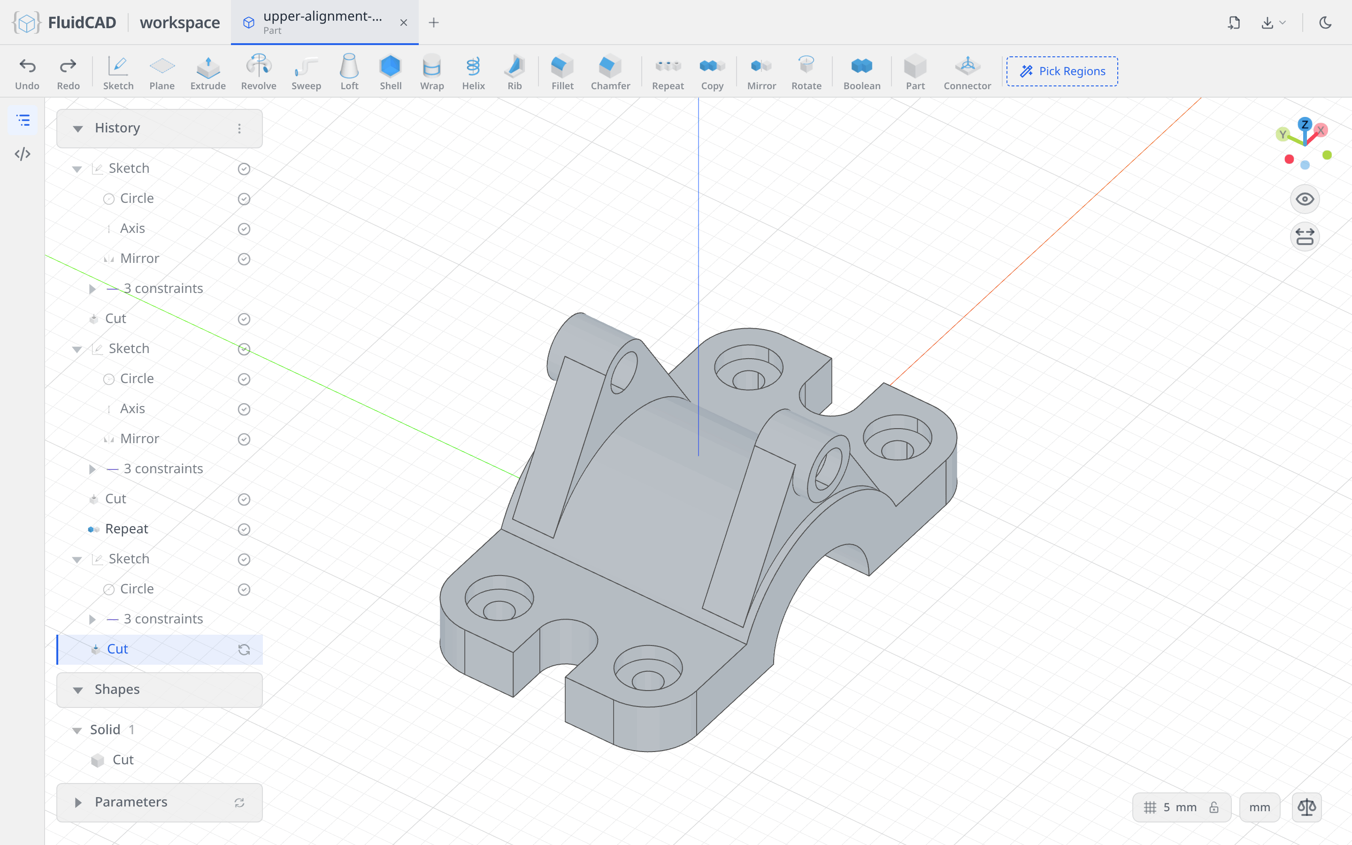This screenshot has width=1352, height=845.
Task: Click the Rotate tool
Action: pyautogui.click(x=806, y=72)
